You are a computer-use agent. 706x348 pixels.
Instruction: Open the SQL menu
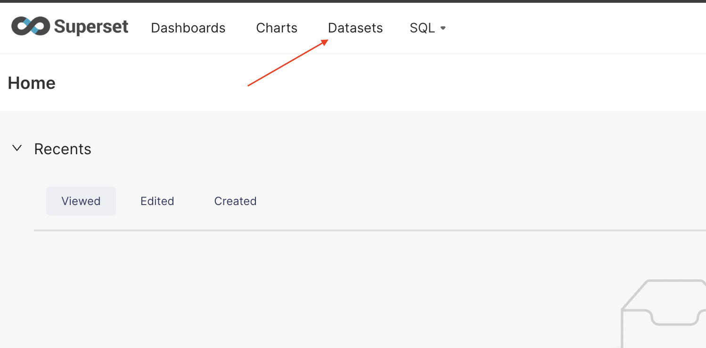pos(422,28)
